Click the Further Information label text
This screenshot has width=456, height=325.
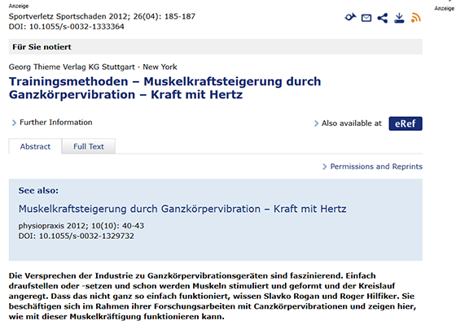point(56,123)
